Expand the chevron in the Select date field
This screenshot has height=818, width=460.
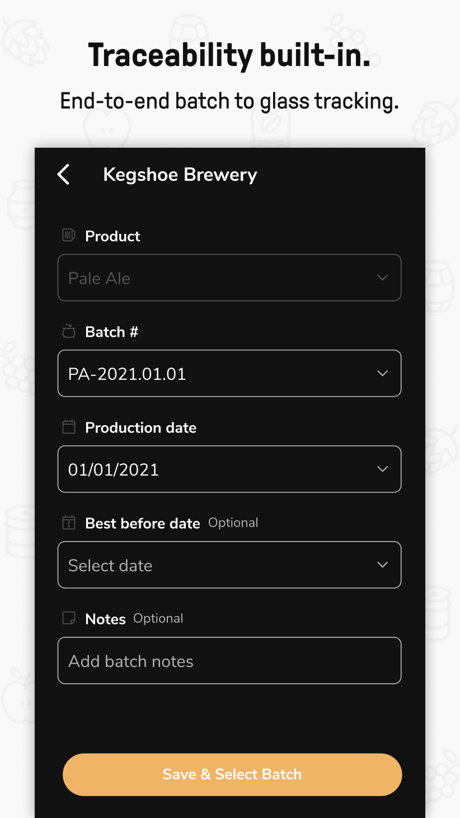pyautogui.click(x=383, y=565)
